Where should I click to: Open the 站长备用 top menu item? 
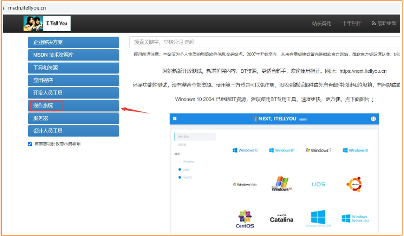click(322, 24)
